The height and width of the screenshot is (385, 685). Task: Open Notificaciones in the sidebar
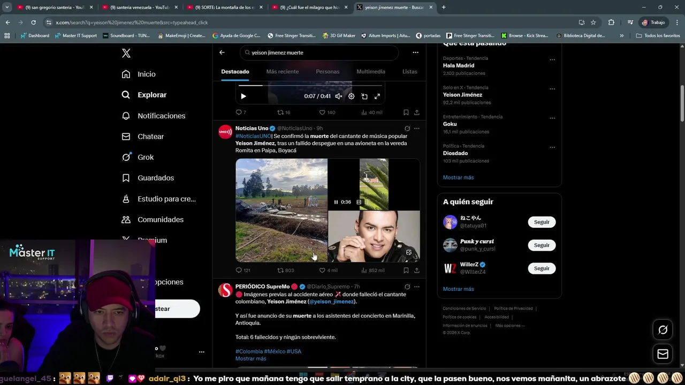click(153, 115)
